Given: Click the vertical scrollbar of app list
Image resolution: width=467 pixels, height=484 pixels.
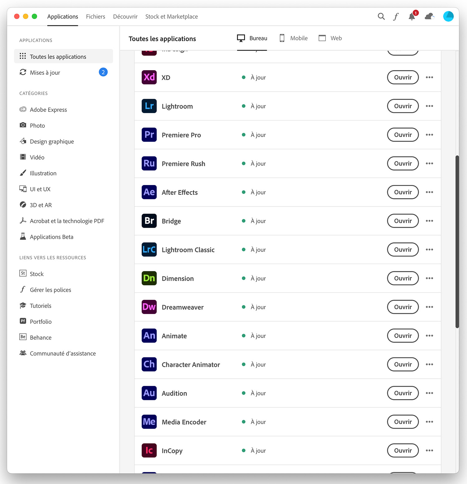Looking at the screenshot, I should point(457,241).
